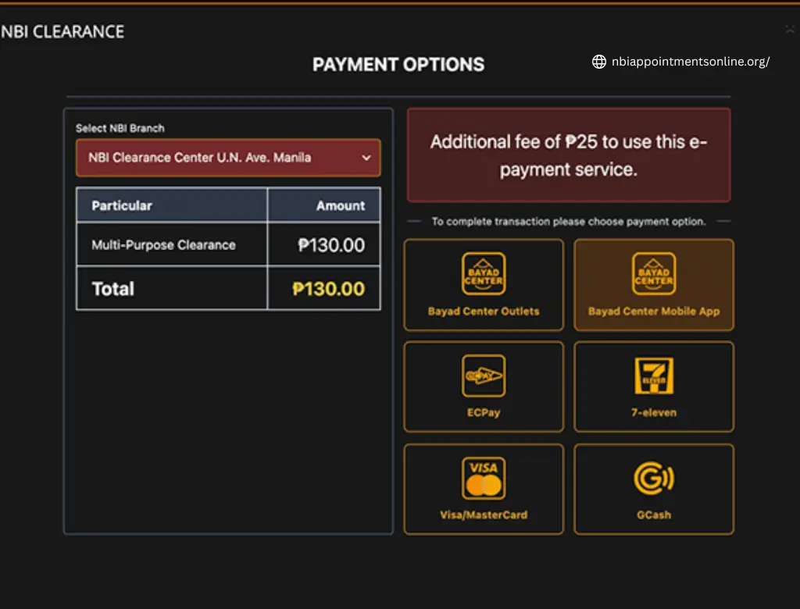
Task: Pay via the ECPay icon
Action: (x=483, y=376)
